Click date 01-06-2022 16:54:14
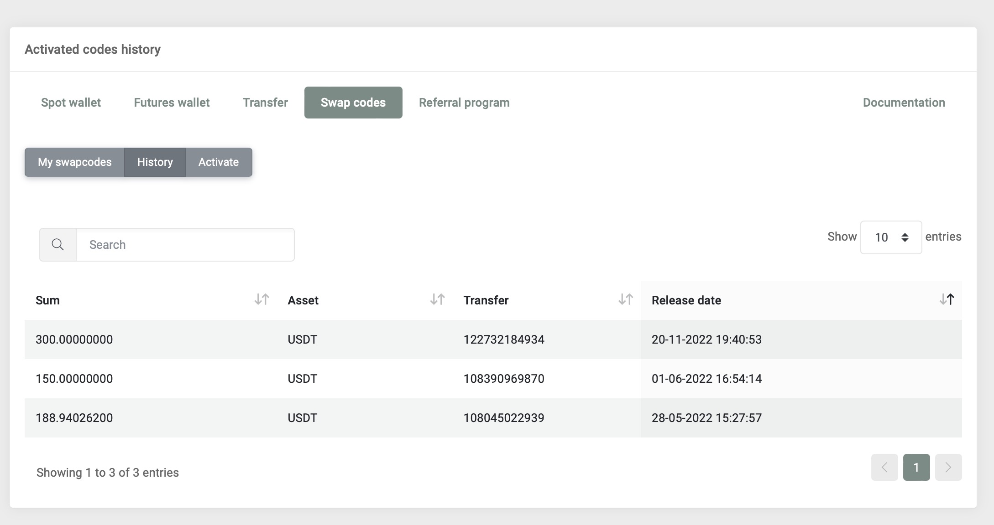Screen dimensions: 994x525 (706, 379)
